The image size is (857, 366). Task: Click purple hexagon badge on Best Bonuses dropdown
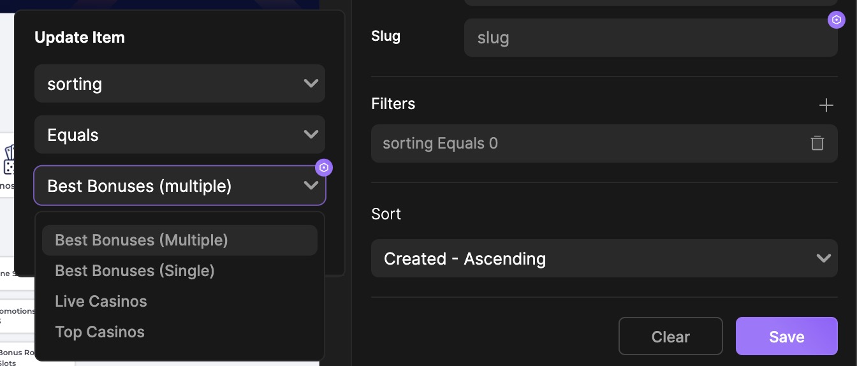click(x=324, y=168)
